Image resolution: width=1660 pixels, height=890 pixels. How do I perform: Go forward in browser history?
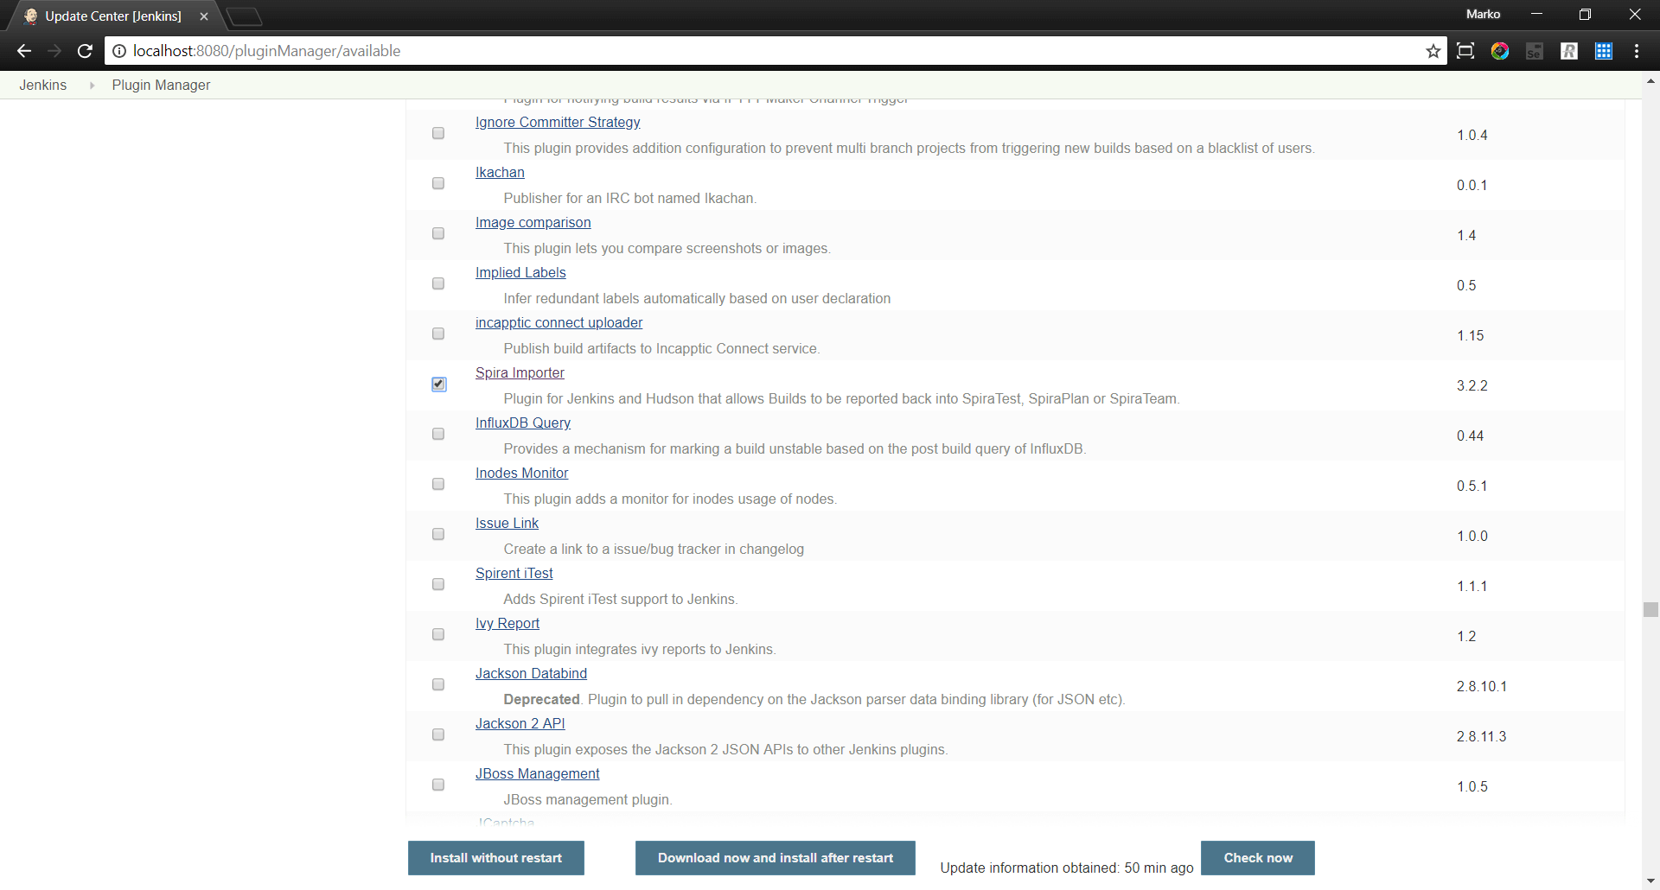(54, 51)
